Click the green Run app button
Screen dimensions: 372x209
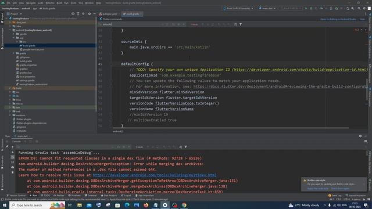[306, 8]
